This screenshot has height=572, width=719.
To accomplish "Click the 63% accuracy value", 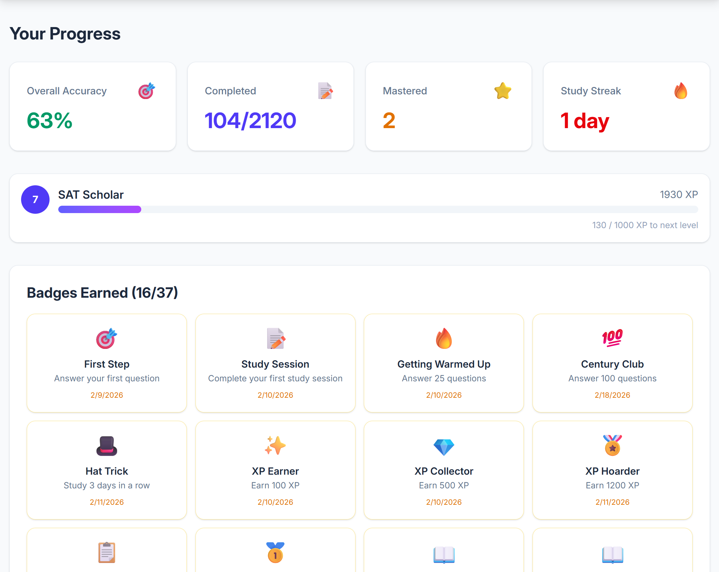I will [x=50, y=120].
